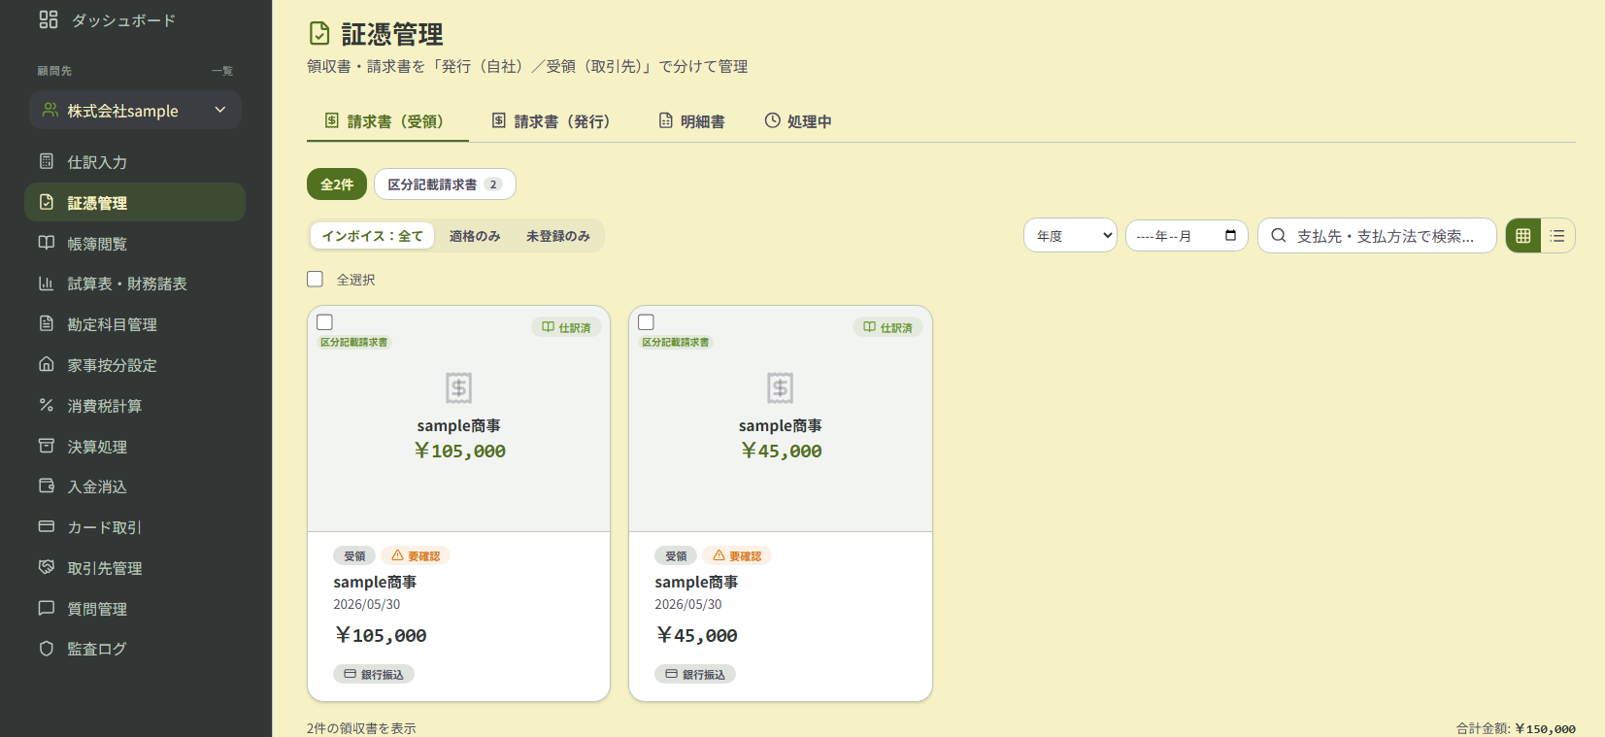Click the 取引先管理 handshake icon
The width and height of the screenshot is (1605, 737).
[x=47, y=567]
